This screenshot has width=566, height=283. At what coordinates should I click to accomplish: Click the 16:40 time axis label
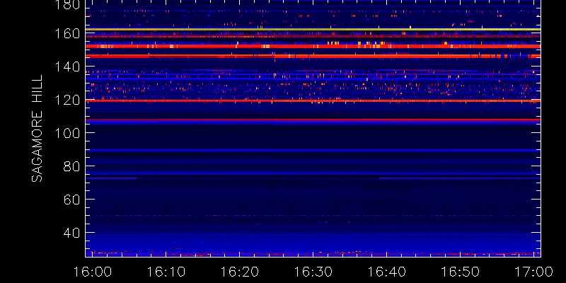pos(386,272)
